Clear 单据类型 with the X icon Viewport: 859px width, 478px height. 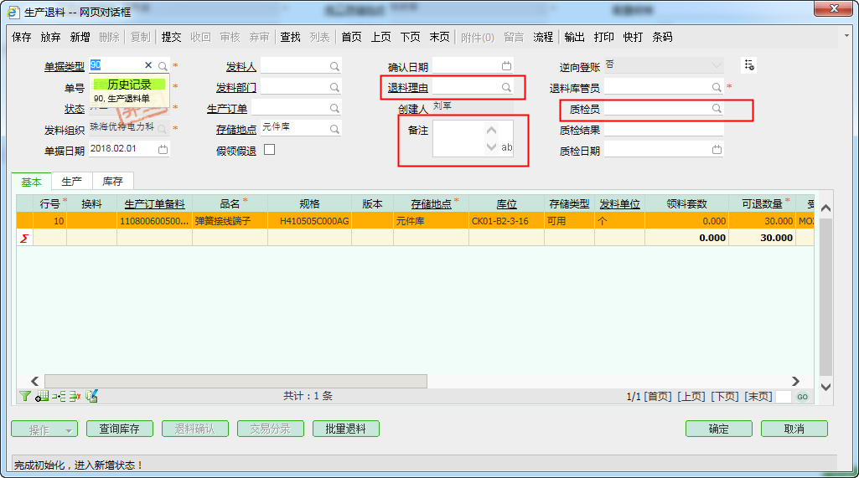point(148,65)
